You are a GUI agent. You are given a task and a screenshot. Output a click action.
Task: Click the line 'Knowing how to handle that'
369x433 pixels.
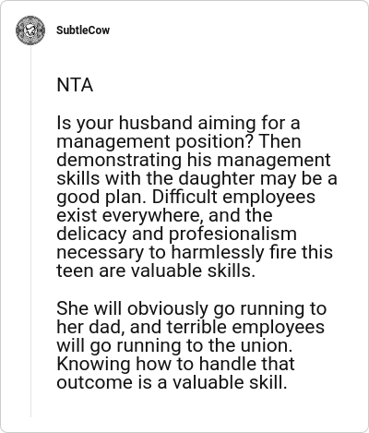click(175, 364)
